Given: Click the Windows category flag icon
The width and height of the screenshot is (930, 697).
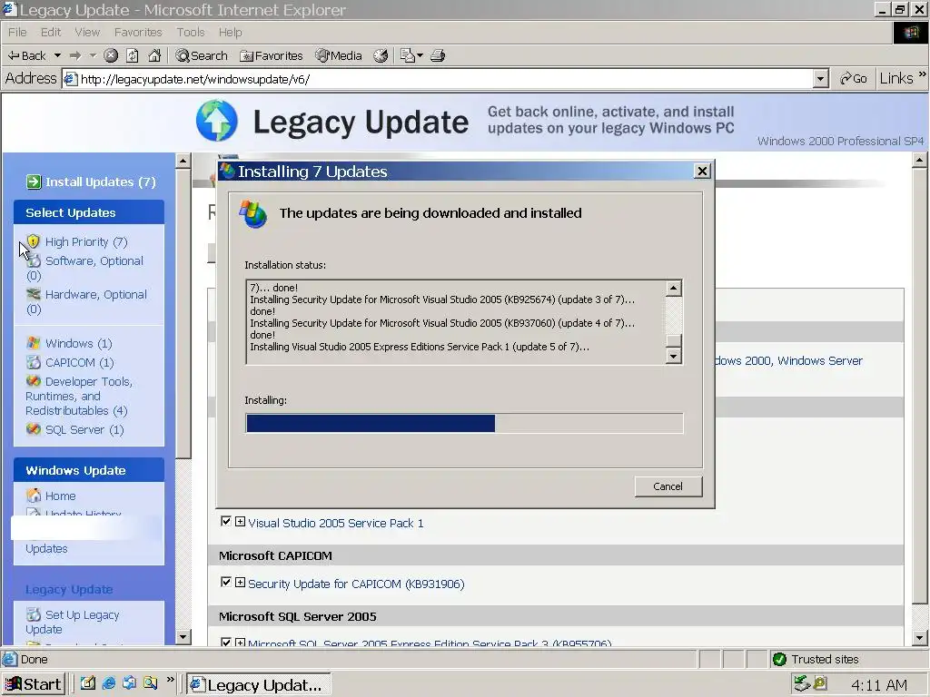Looking at the screenshot, I should click(x=34, y=343).
